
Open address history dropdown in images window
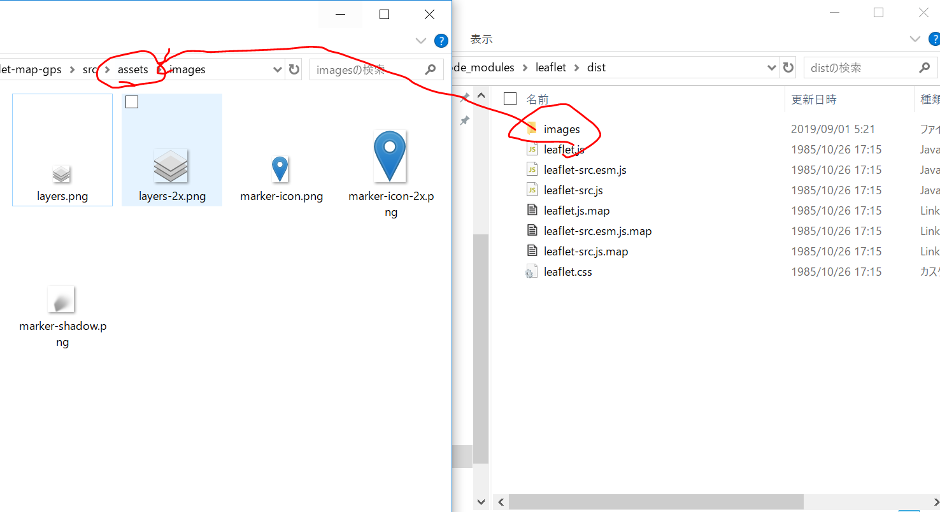(278, 69)
